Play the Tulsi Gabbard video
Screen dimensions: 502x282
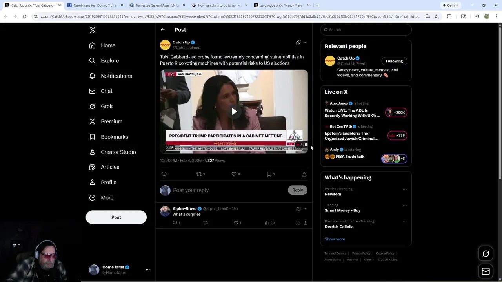234,112
